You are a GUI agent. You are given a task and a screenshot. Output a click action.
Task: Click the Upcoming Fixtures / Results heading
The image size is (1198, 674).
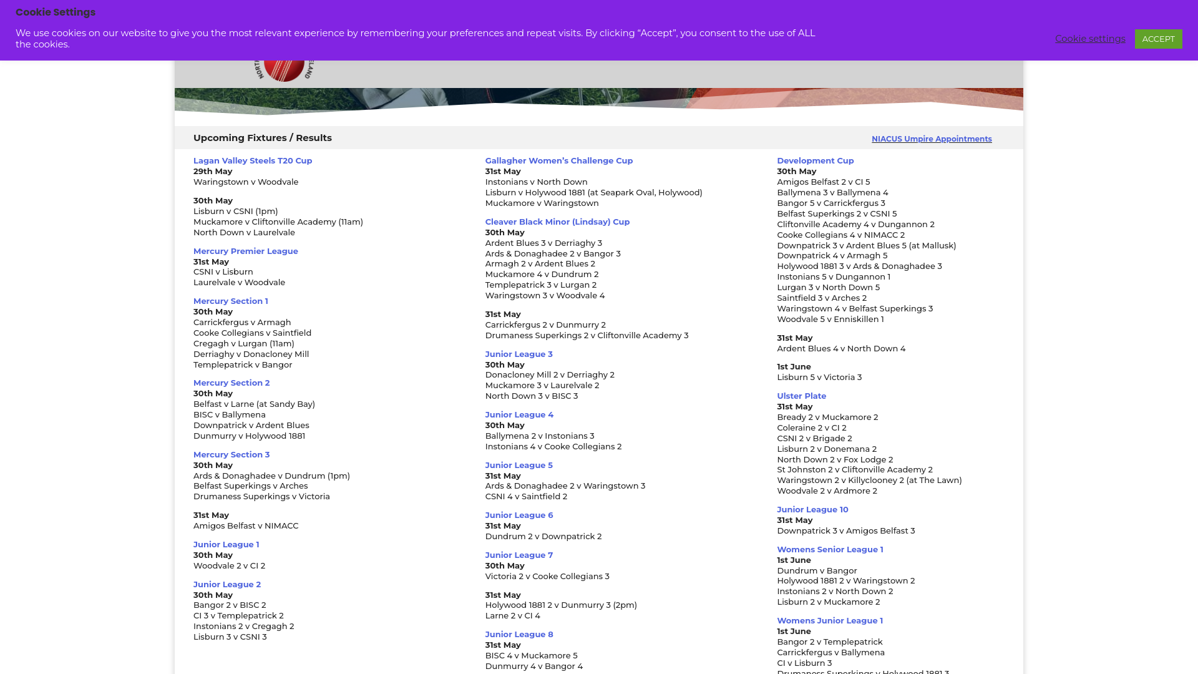(x=263, y=138)
